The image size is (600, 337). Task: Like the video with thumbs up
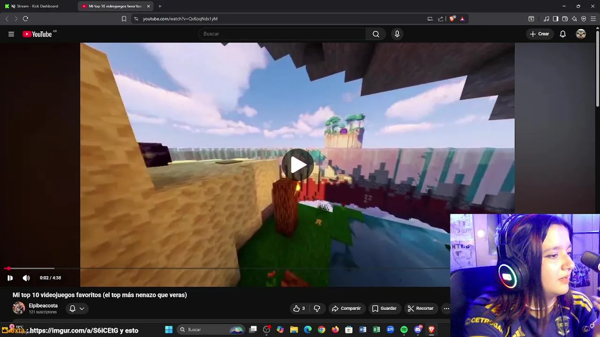click(x=299, y=308)
